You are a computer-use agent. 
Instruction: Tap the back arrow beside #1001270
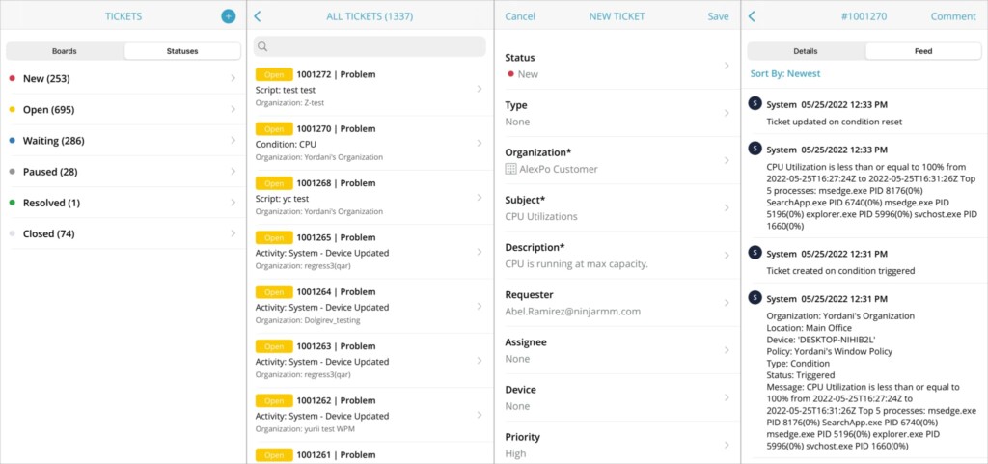752,16
